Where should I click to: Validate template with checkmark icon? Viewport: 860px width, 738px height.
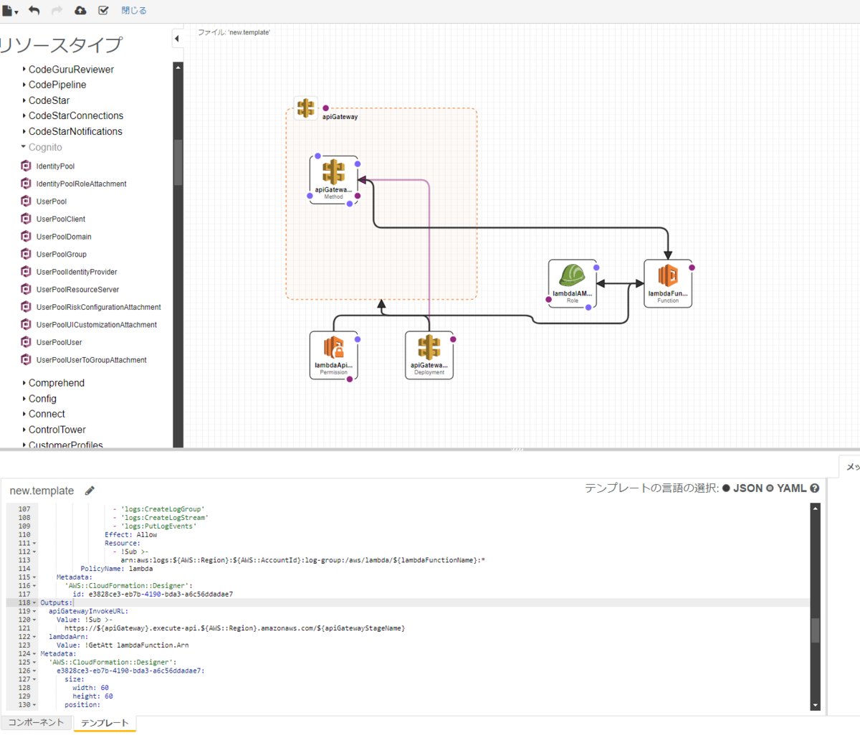(103, 10)
